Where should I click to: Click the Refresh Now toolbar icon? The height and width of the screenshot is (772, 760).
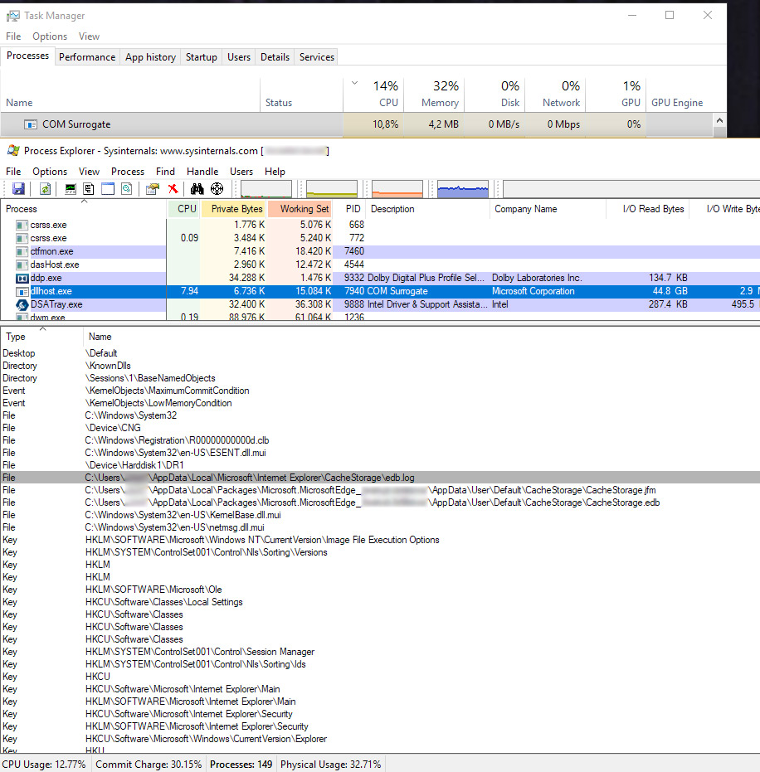coord(46,189)
